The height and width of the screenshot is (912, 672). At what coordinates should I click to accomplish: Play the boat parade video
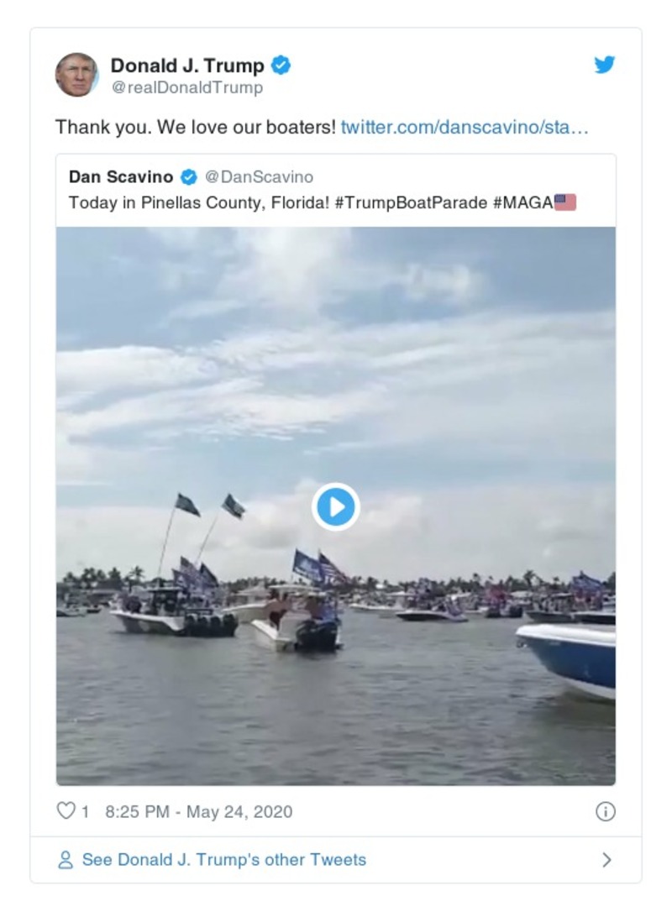336,506
